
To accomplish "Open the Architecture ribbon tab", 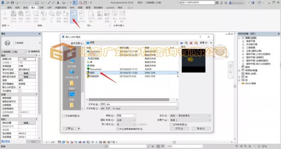I will pos(10,8).
